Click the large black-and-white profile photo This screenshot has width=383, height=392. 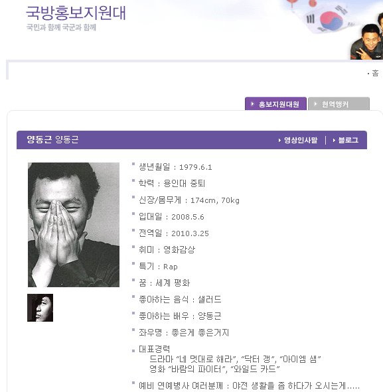pos(74,224)
